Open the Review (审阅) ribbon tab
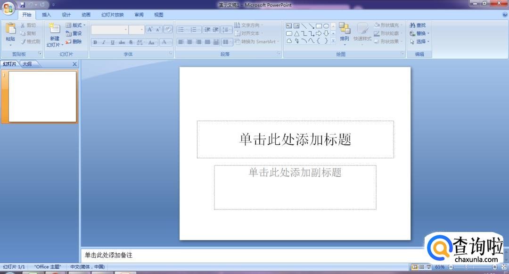 pyautogui.click(x=139, y=15)
